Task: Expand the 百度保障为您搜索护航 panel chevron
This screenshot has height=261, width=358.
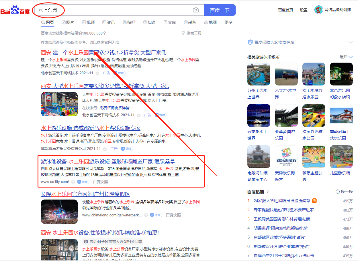Action: point(350,42)
